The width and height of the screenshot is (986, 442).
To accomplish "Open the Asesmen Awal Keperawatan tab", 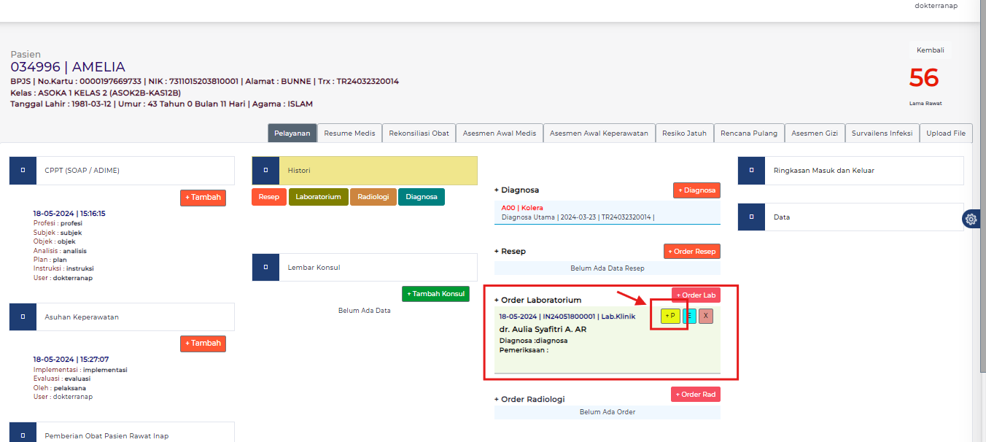I will pyautogui.click(x=599, y=133).
